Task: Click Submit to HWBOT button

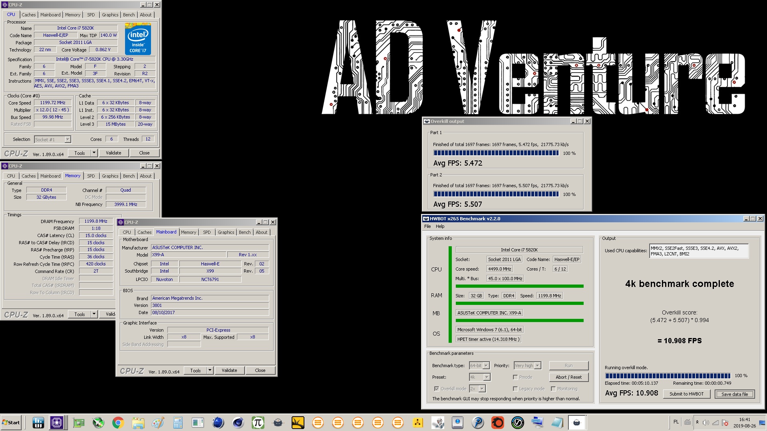Action: click(x=687, y=394)
